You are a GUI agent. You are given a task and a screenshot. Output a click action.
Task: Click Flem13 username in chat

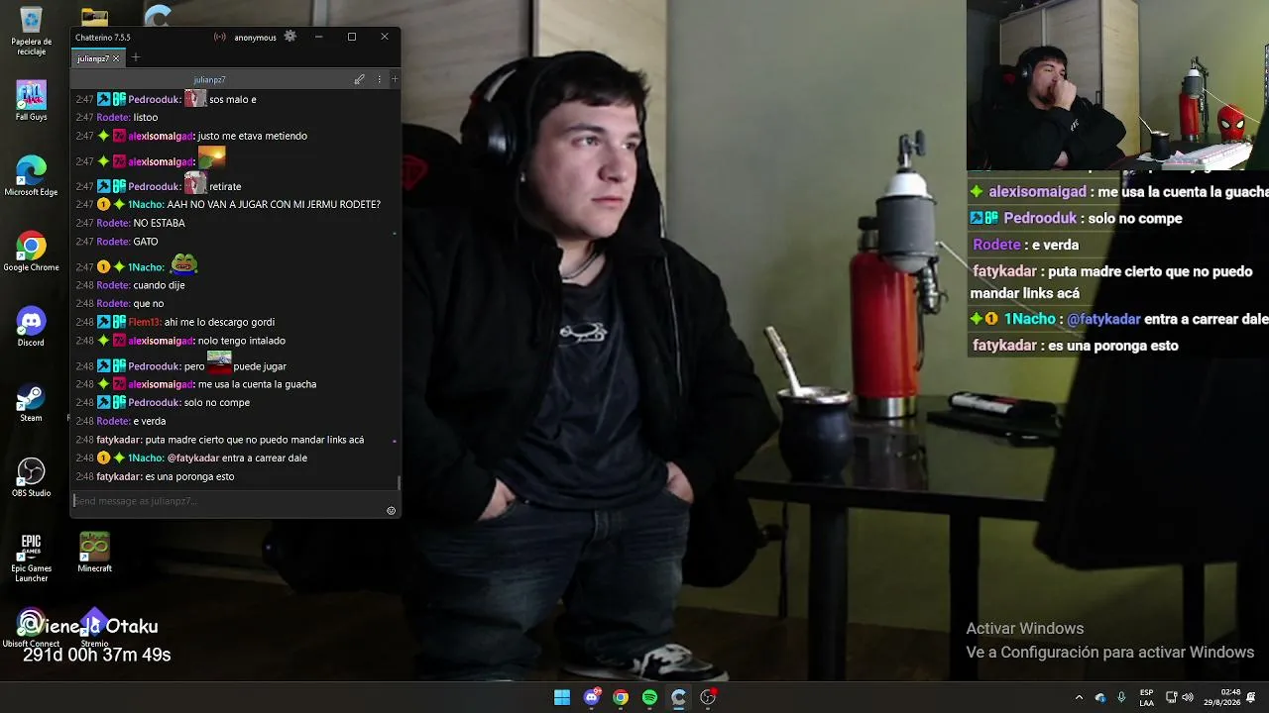(145, 323)
